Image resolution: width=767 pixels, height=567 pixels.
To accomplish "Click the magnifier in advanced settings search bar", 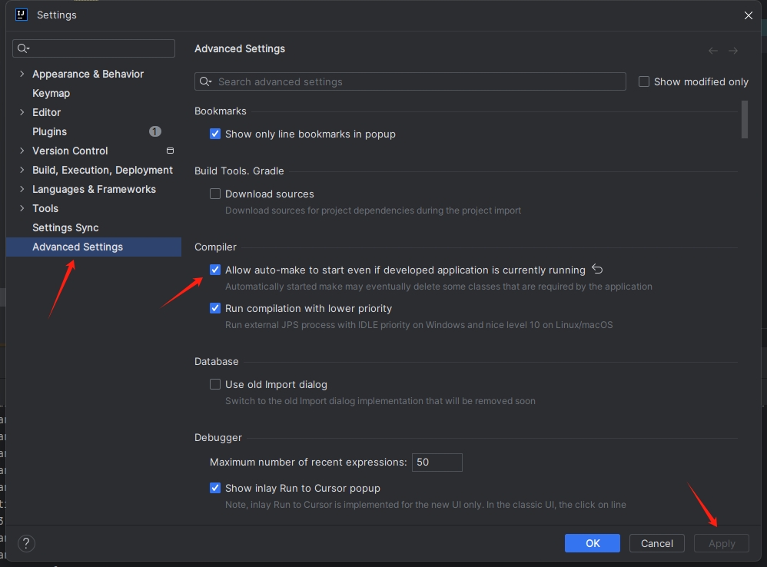I will (204, 81).
